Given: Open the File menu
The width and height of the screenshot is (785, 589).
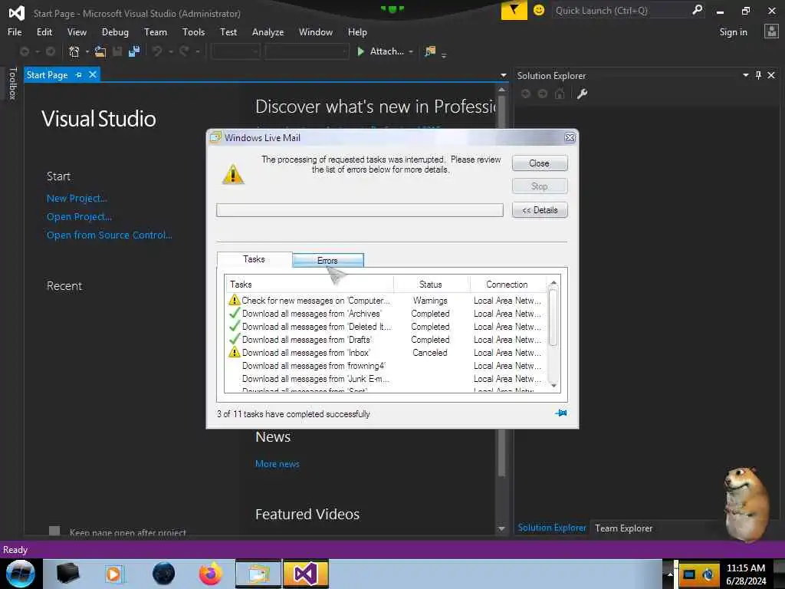Looking at the screenshot, I should tap(15, 32).
